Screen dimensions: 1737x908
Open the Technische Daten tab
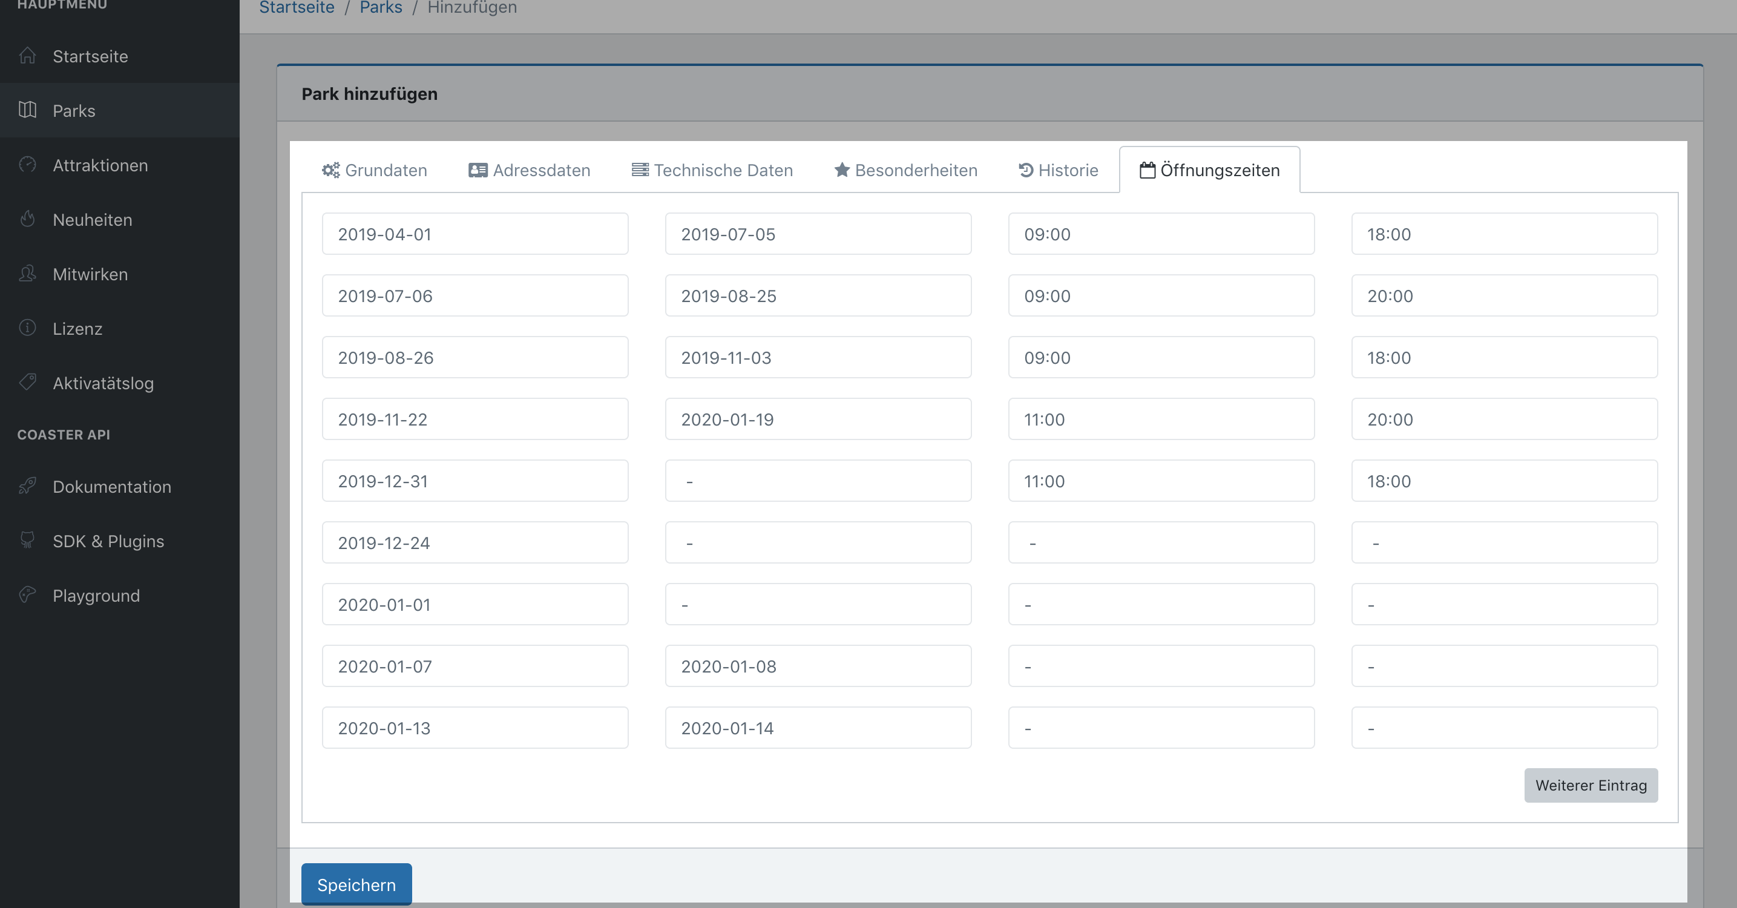(x=712, y=170)
